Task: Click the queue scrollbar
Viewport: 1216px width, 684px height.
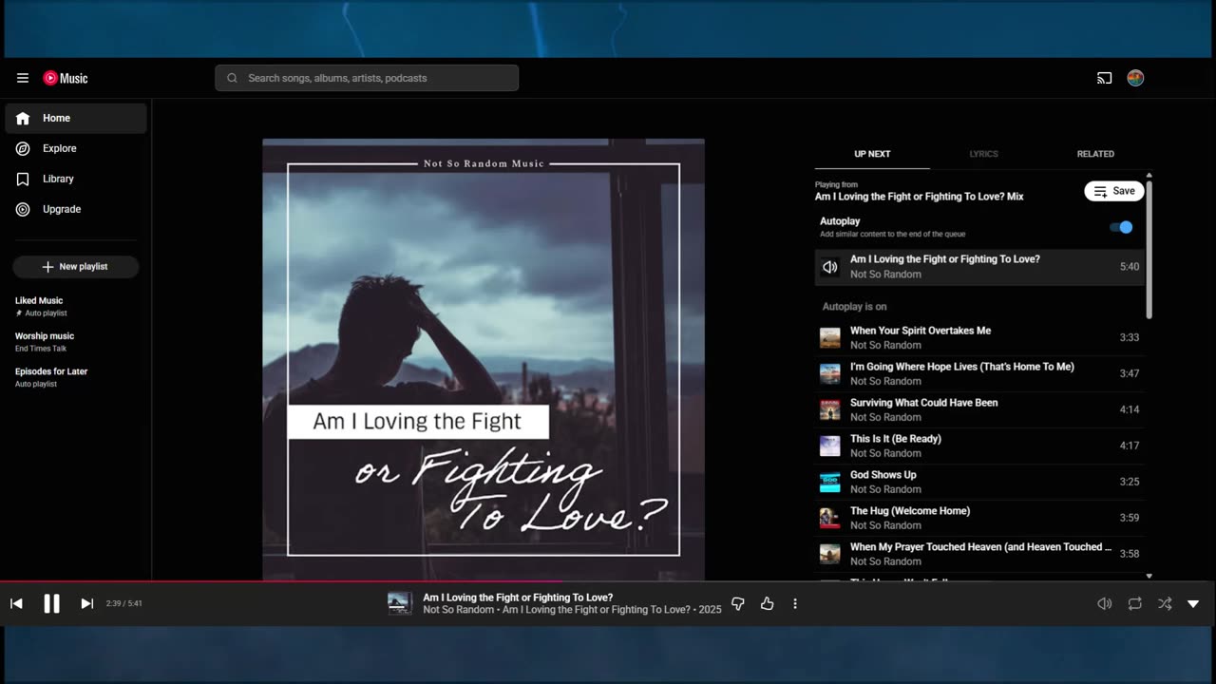Action: pos(1149,249)
